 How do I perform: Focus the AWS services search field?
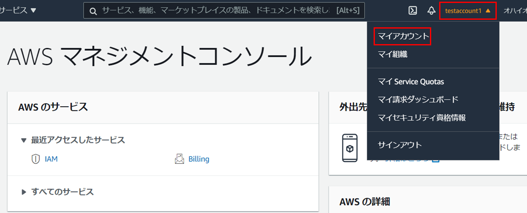pos(214,11)
